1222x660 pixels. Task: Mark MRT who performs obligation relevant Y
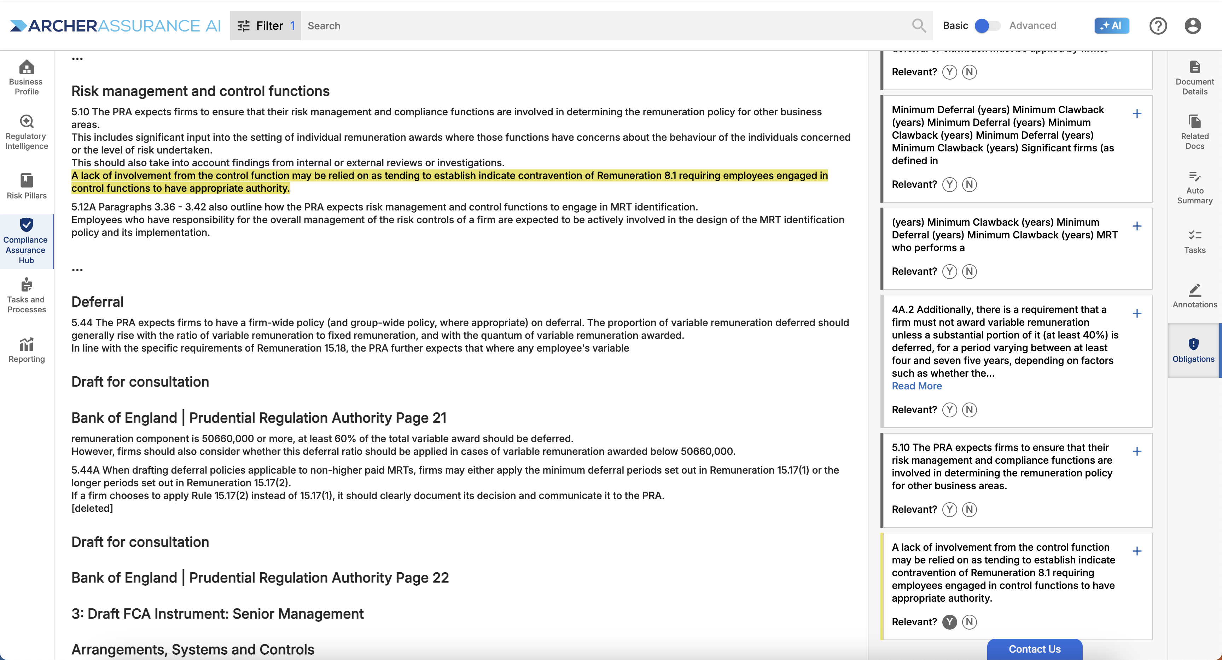949,271
